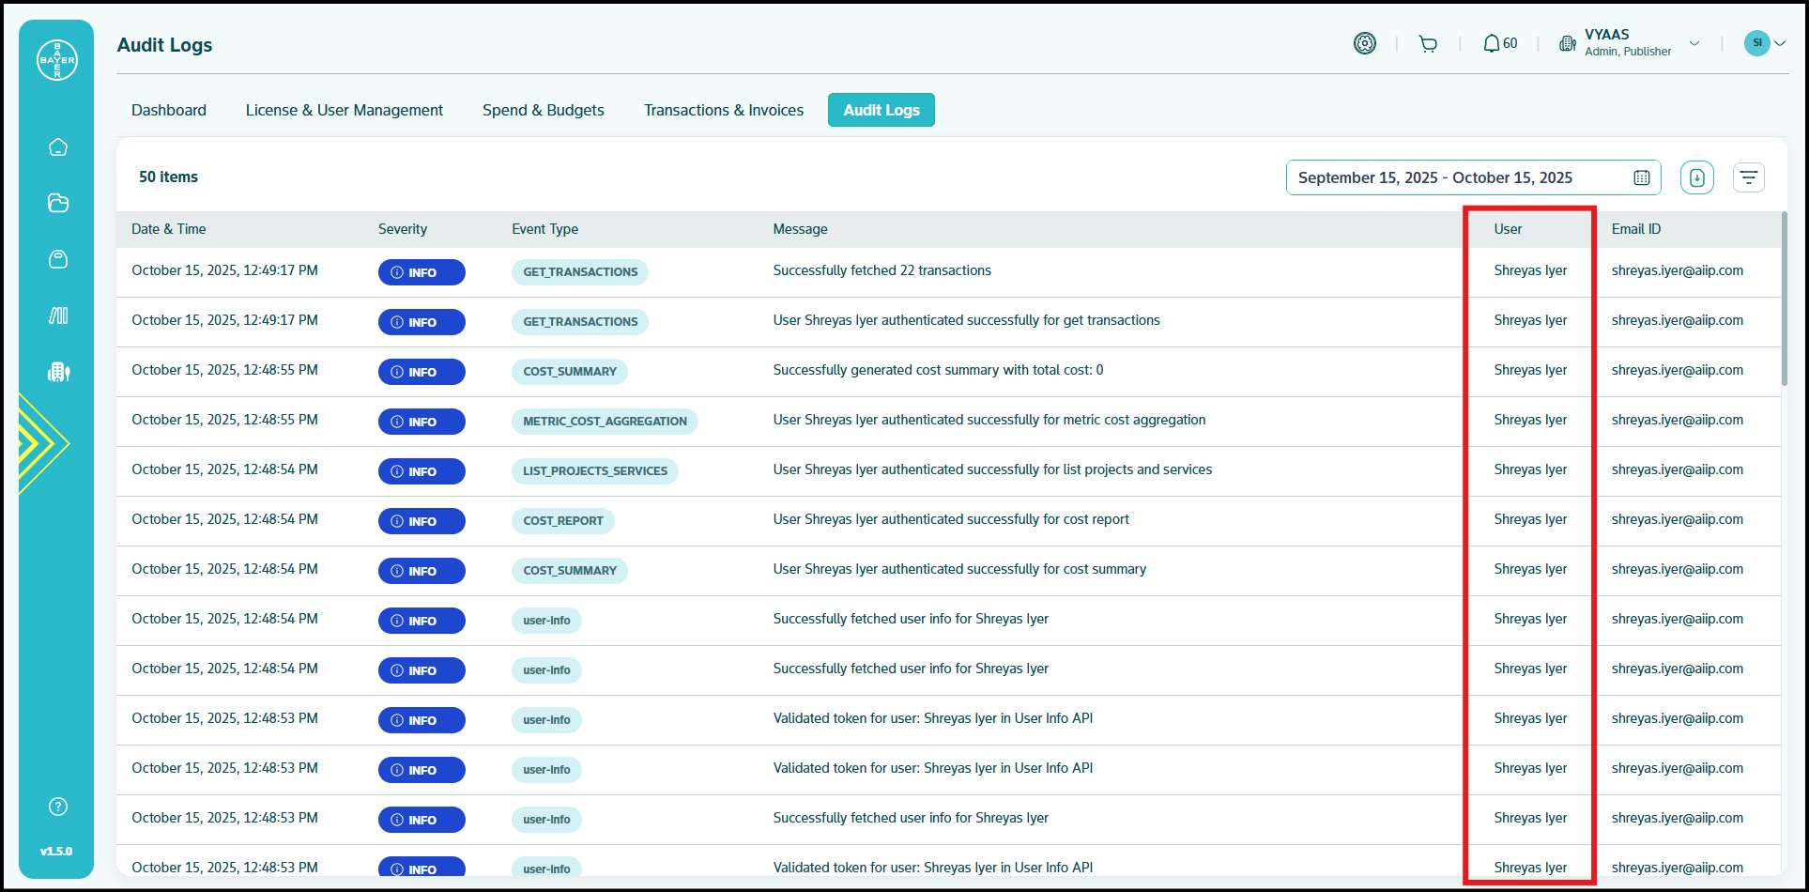Screen dimensions: 1809x892
Task: Click the library books sidebar icon
Action: coord(58,315)
